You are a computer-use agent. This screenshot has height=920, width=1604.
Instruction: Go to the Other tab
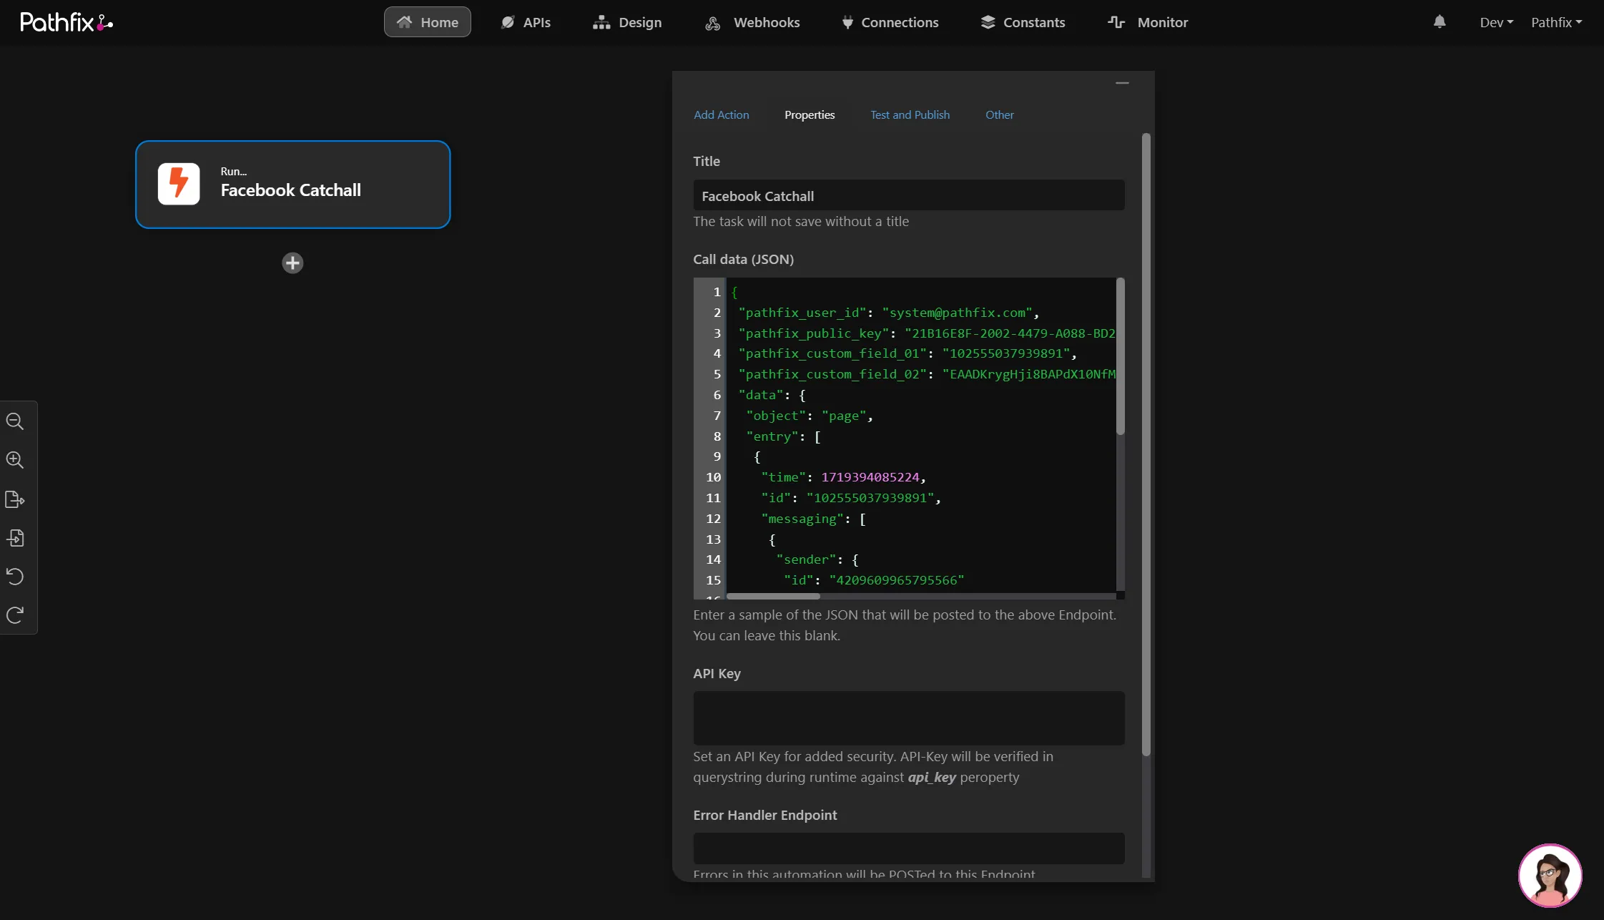point(999,114)
